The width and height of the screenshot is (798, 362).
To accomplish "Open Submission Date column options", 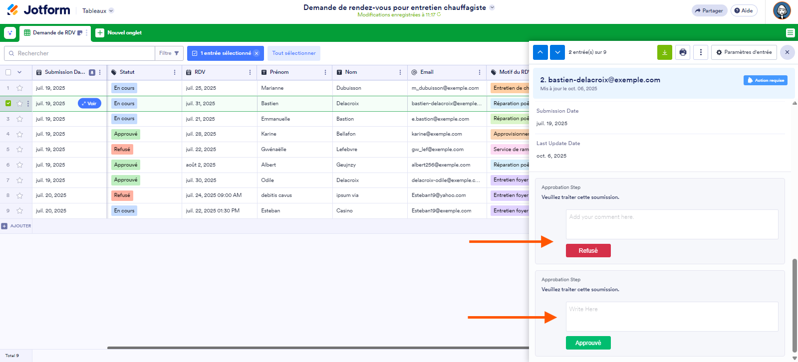I will 100,72.
